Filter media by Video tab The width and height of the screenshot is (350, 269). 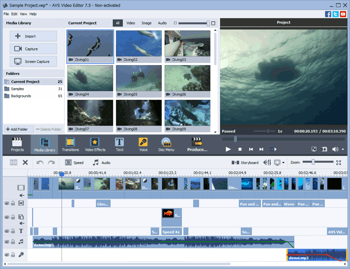[131, 23]
